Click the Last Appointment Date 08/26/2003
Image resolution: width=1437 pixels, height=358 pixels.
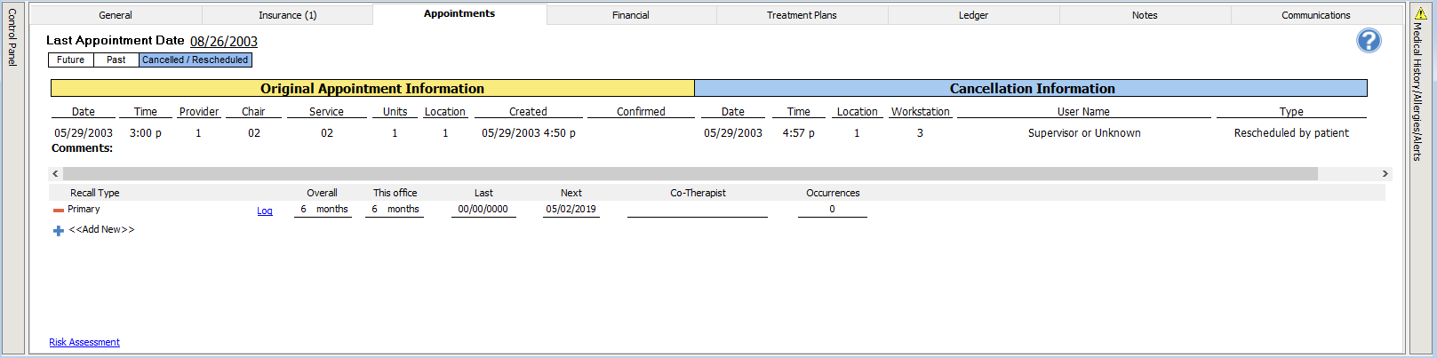224,42
